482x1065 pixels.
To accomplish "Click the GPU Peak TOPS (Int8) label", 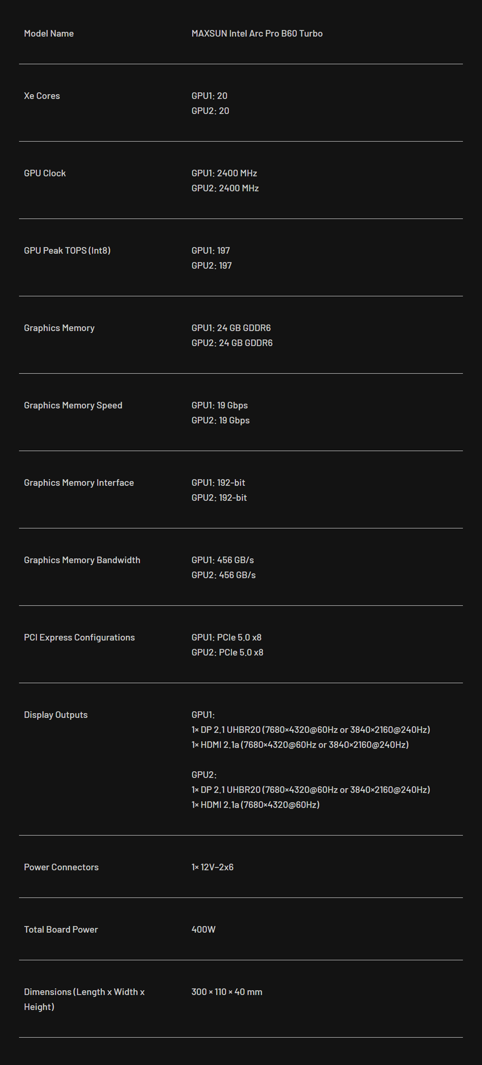I will click(x=68, y=250).
